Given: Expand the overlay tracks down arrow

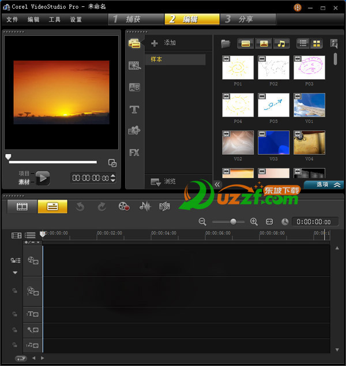Looking at the screenshot, I should (15, 272).
